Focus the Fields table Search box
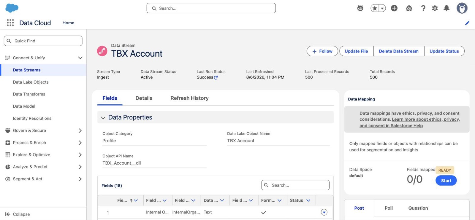The width and height of the screenshot is (475, 220). 295,185
